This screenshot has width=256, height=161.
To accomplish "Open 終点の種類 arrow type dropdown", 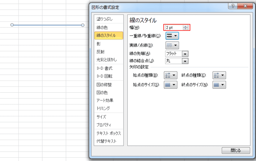I will click(219, 75).
